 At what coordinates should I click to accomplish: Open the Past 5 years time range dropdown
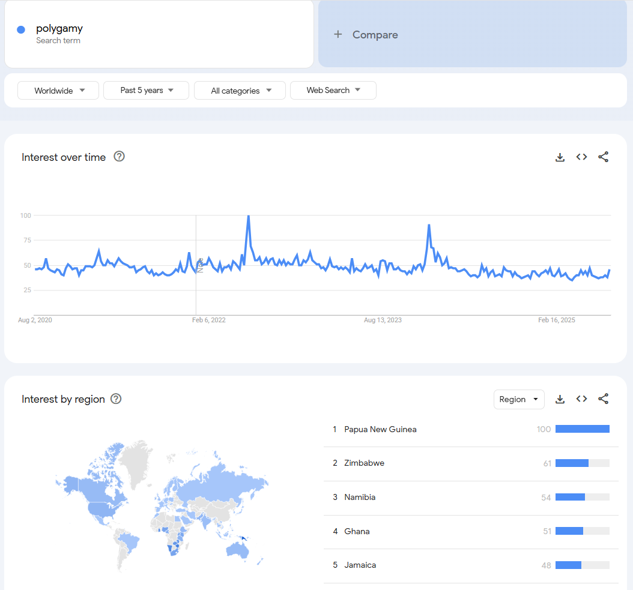click(x=146, y=91)
